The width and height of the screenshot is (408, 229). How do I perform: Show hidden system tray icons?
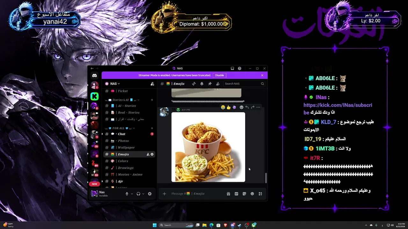(366, 225)
